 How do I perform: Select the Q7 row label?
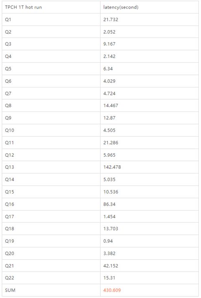8,94
